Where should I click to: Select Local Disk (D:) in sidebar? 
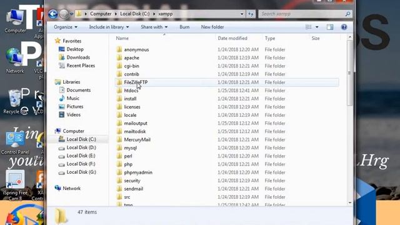(x=81, y=147)
